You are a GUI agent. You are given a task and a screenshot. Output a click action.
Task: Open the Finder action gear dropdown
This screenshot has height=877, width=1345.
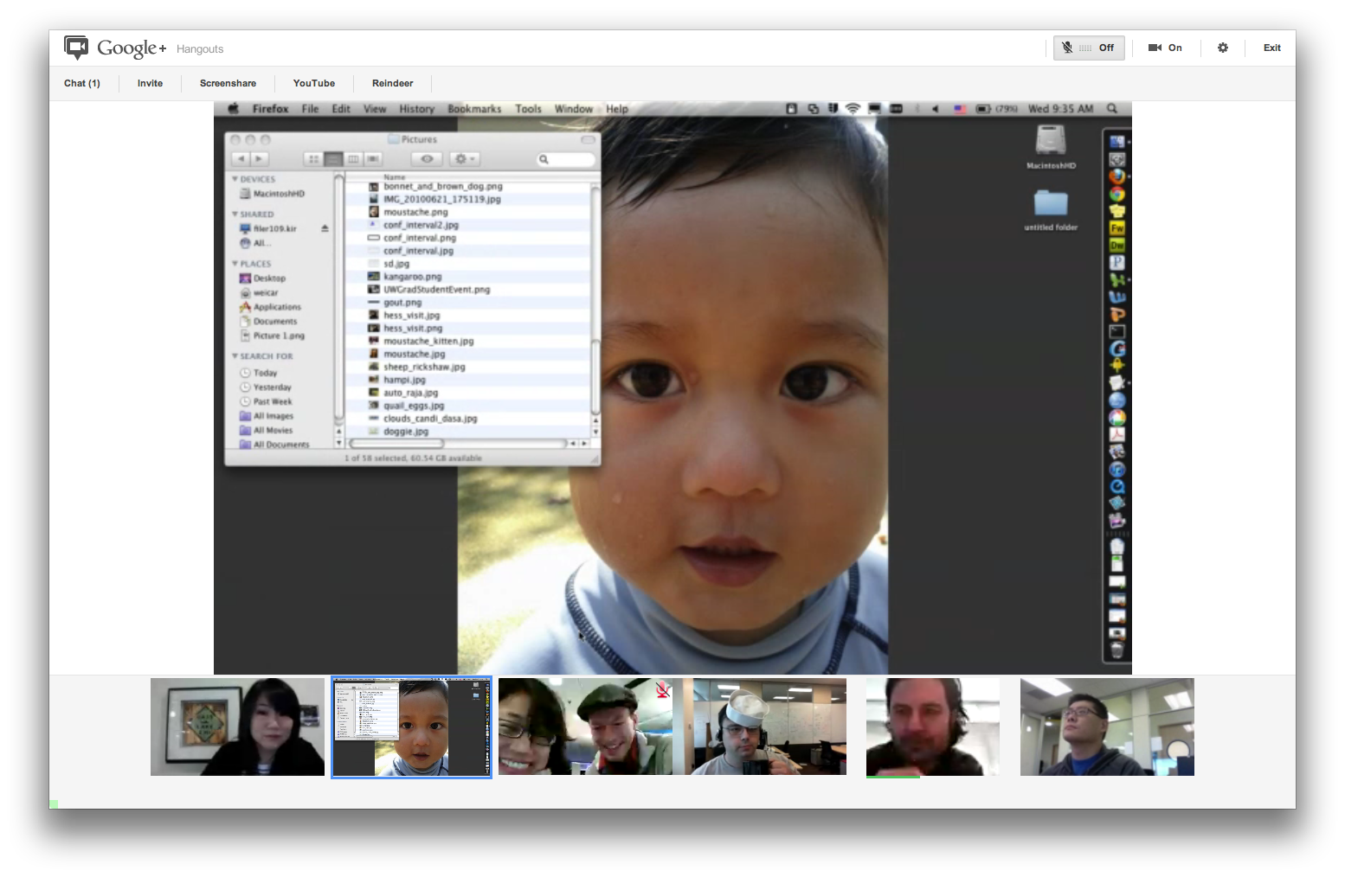(x=465, y=159)
